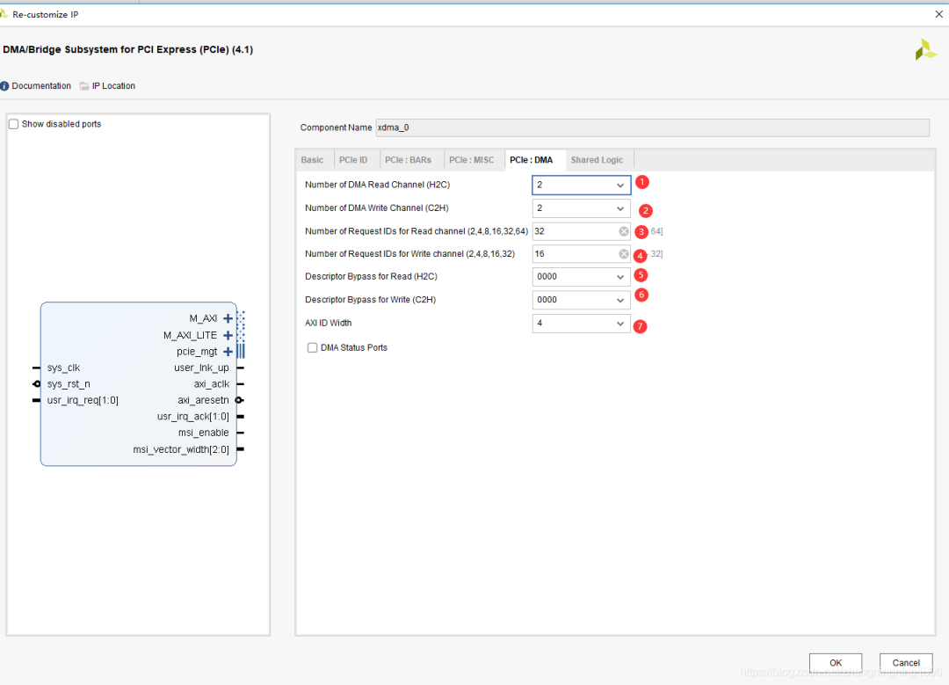The image size is (949, 685).
Task: Switch to the Basic tab
Action: pos(312,160)
